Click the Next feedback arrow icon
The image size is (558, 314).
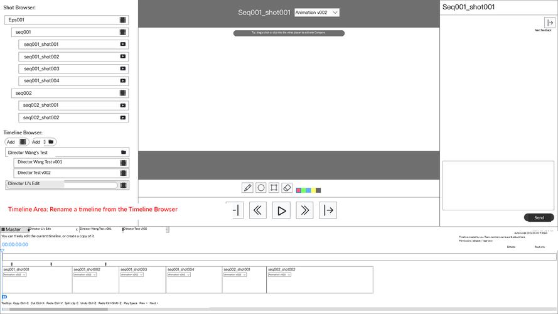point(550,23)
